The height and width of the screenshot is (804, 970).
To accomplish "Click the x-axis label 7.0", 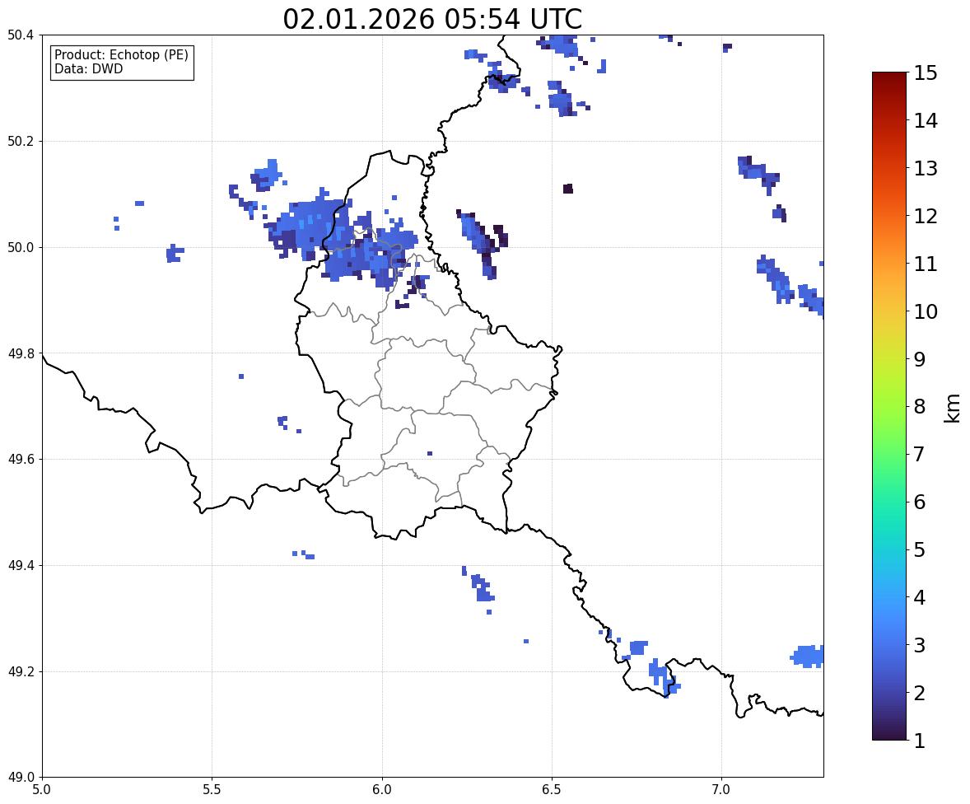I will click(721, 790).
